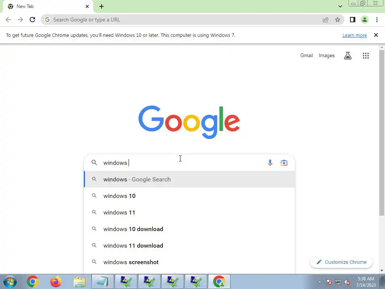Pick the 'windows 11 download' suggestion
Image resolution: width=385 pixels, height=289 pixels.
(x=189, y=245)
